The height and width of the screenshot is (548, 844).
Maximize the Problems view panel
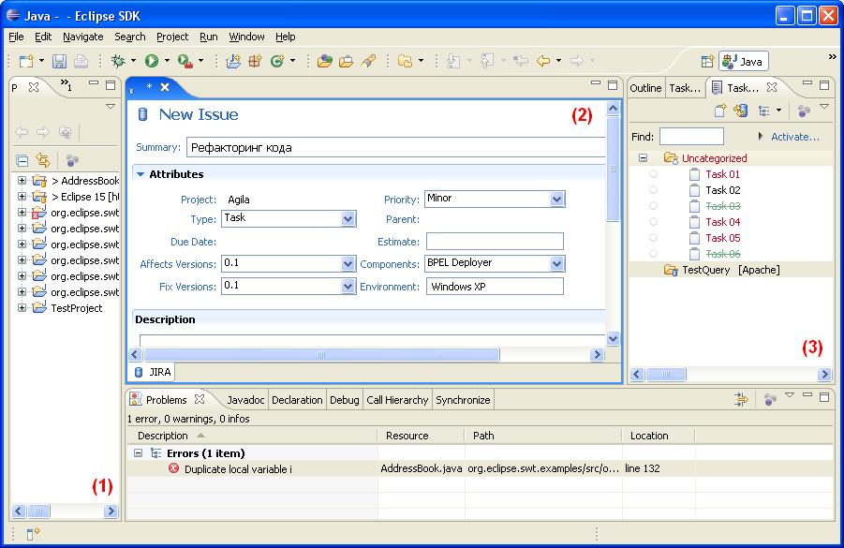click(x=824, y=397)
